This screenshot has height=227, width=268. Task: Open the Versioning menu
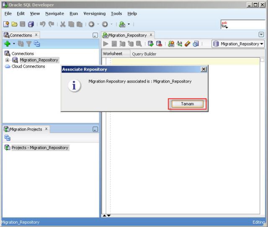point(95,13)
